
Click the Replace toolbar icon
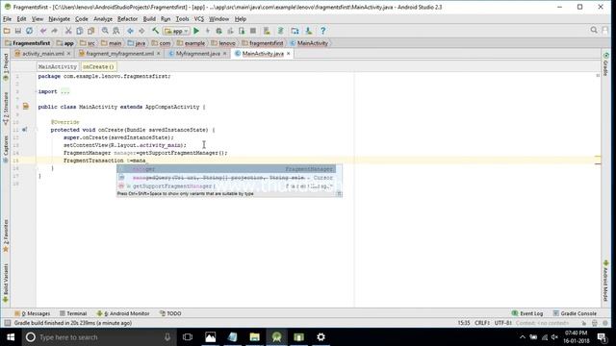[116, 31]
